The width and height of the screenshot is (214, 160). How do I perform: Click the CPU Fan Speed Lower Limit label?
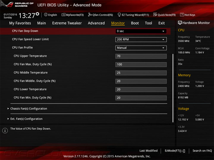[x=30, y=39]
